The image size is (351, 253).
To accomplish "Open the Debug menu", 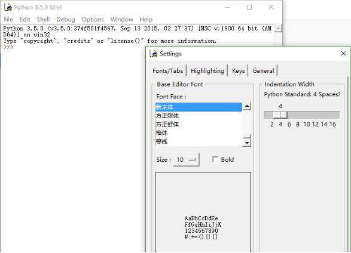I will 66,20.
